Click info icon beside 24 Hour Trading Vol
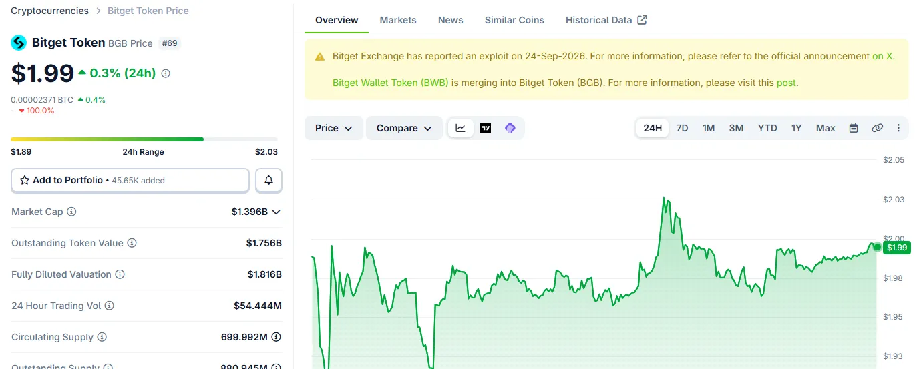 click(110, 306)
